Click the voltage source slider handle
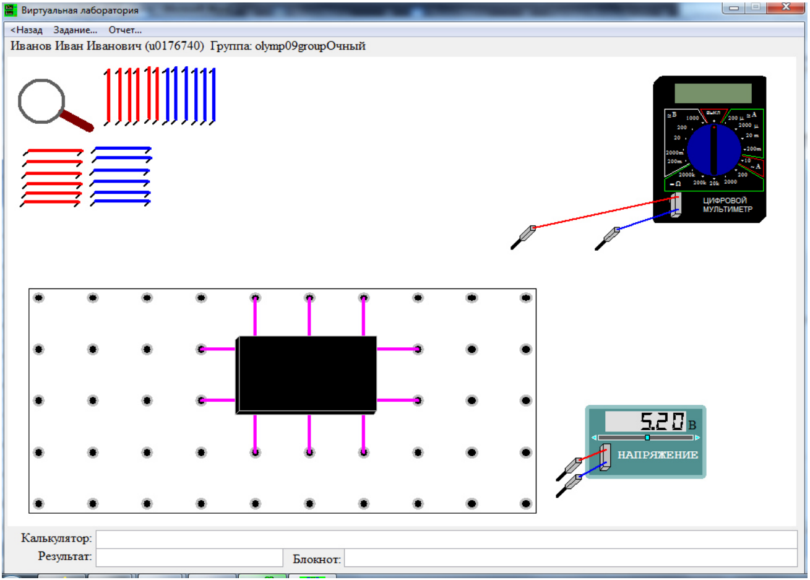This screenshot has width=810, height=580. click(647, 438)
